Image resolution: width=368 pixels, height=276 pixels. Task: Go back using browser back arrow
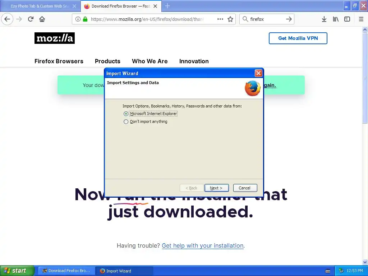[7, 19]
